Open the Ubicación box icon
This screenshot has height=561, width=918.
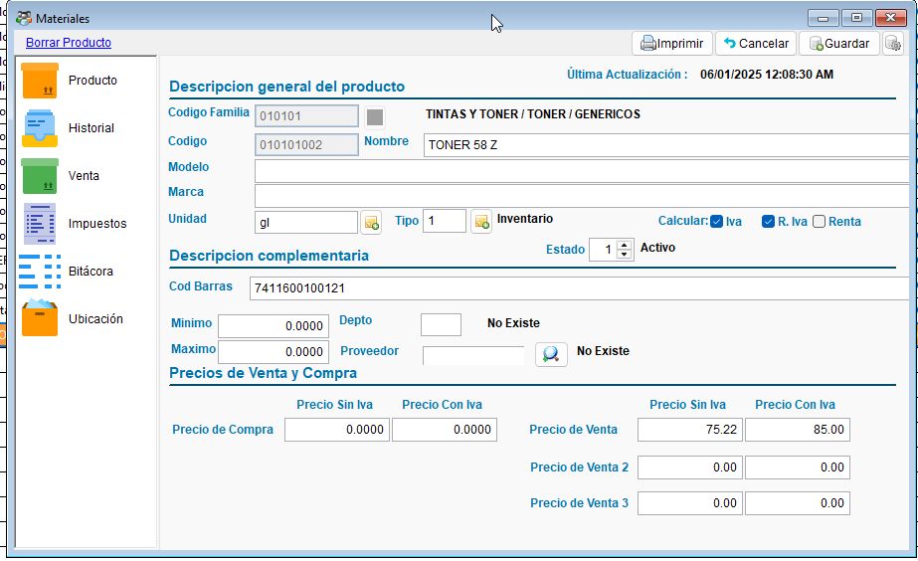pos(40,318)
